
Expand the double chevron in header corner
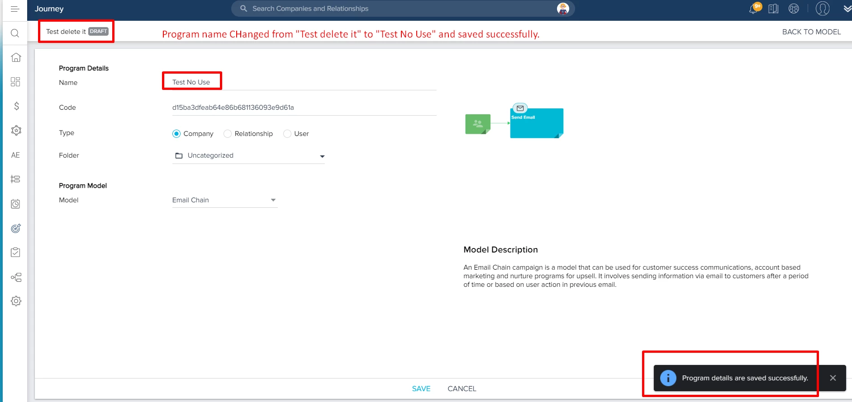coord(847,9)
